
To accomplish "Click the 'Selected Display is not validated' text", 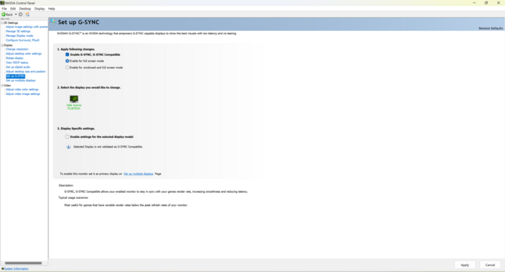I will pyautogui.click(x=108, y=147).
